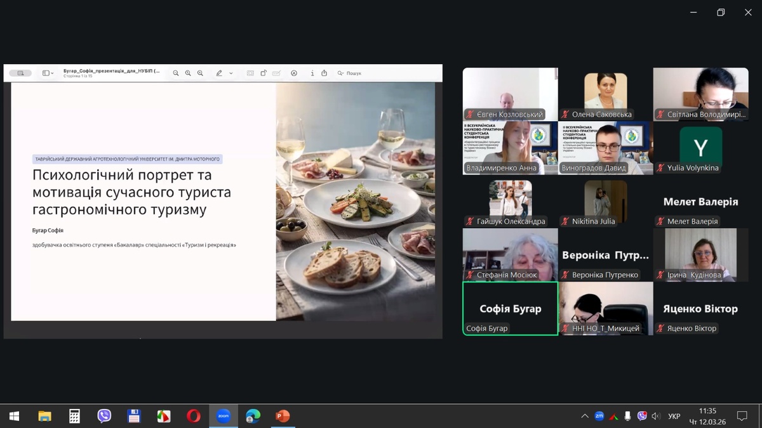
Task: Expand the sidebar view options dropdown
Action: pyautogui.click(x=48, y=74)
